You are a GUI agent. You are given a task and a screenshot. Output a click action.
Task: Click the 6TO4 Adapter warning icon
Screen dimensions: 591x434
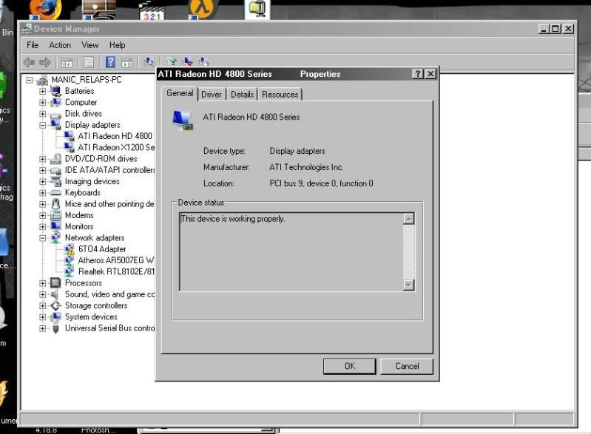[x=70, y=249]
